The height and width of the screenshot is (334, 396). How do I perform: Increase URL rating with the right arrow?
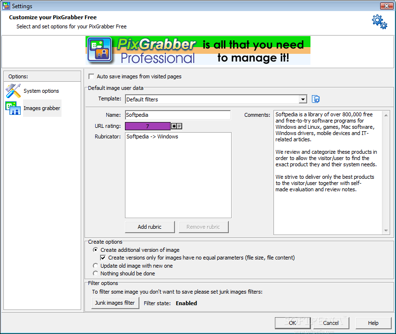179,126
